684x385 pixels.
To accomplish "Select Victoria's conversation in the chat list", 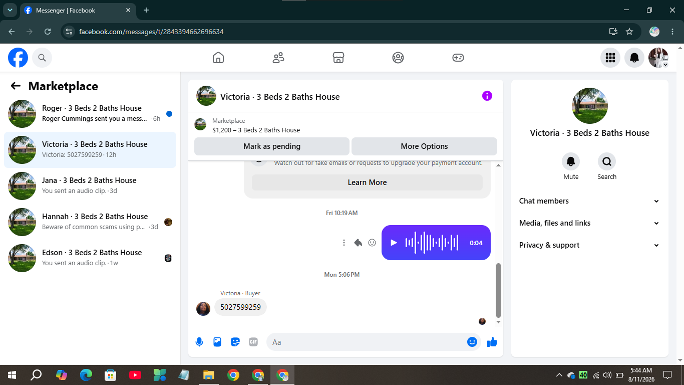I will pos(90,150).
